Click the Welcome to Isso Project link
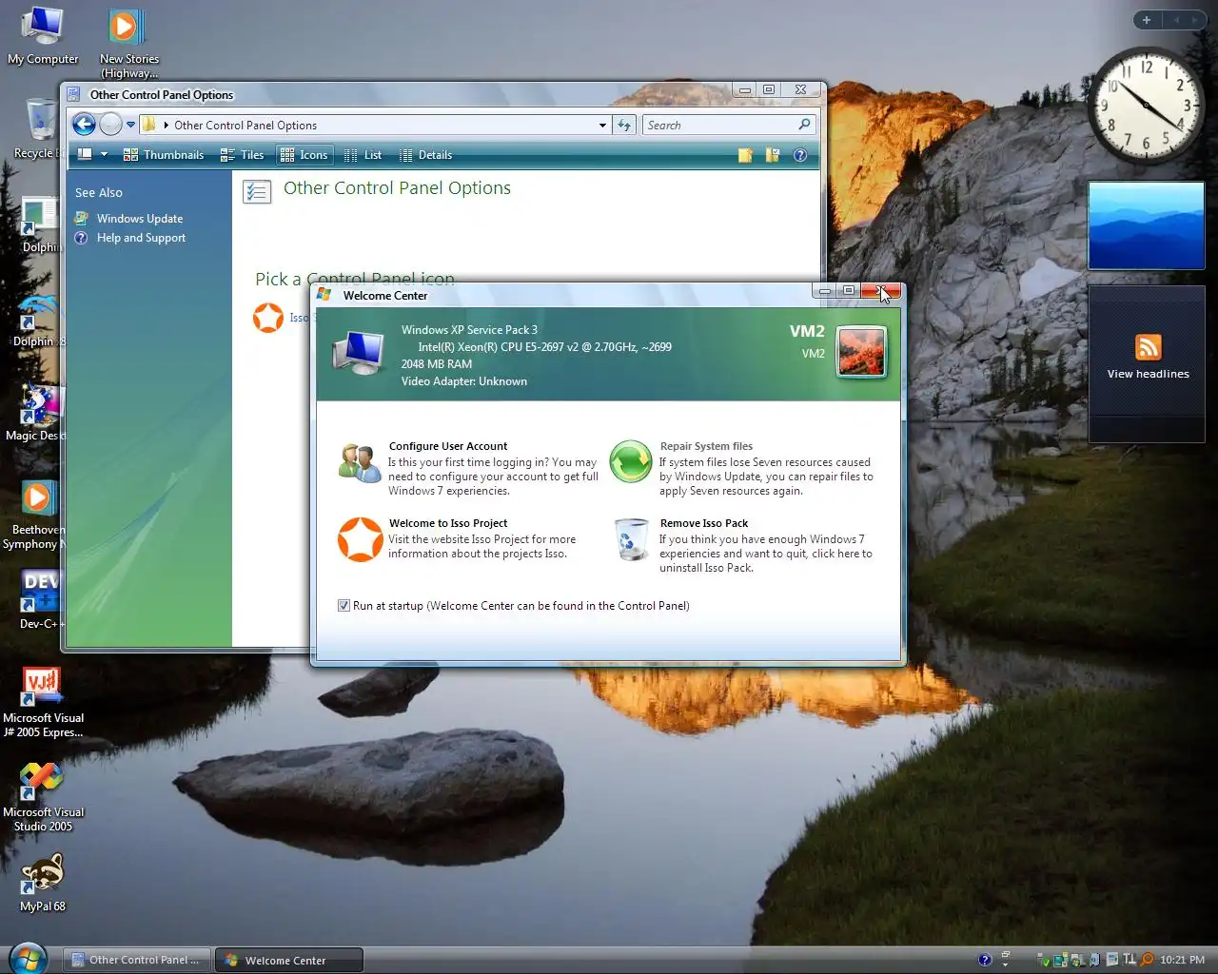1218x974 pixels. [448, 523]
